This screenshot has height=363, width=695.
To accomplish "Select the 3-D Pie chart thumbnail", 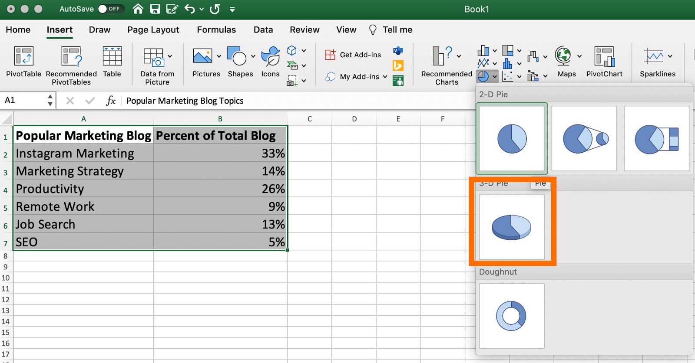I will click(512, 227).
